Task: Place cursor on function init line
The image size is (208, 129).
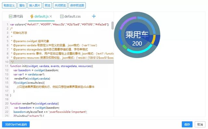Action: [52, 66]
